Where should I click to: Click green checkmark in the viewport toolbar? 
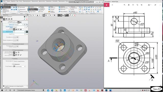(72, 15)
